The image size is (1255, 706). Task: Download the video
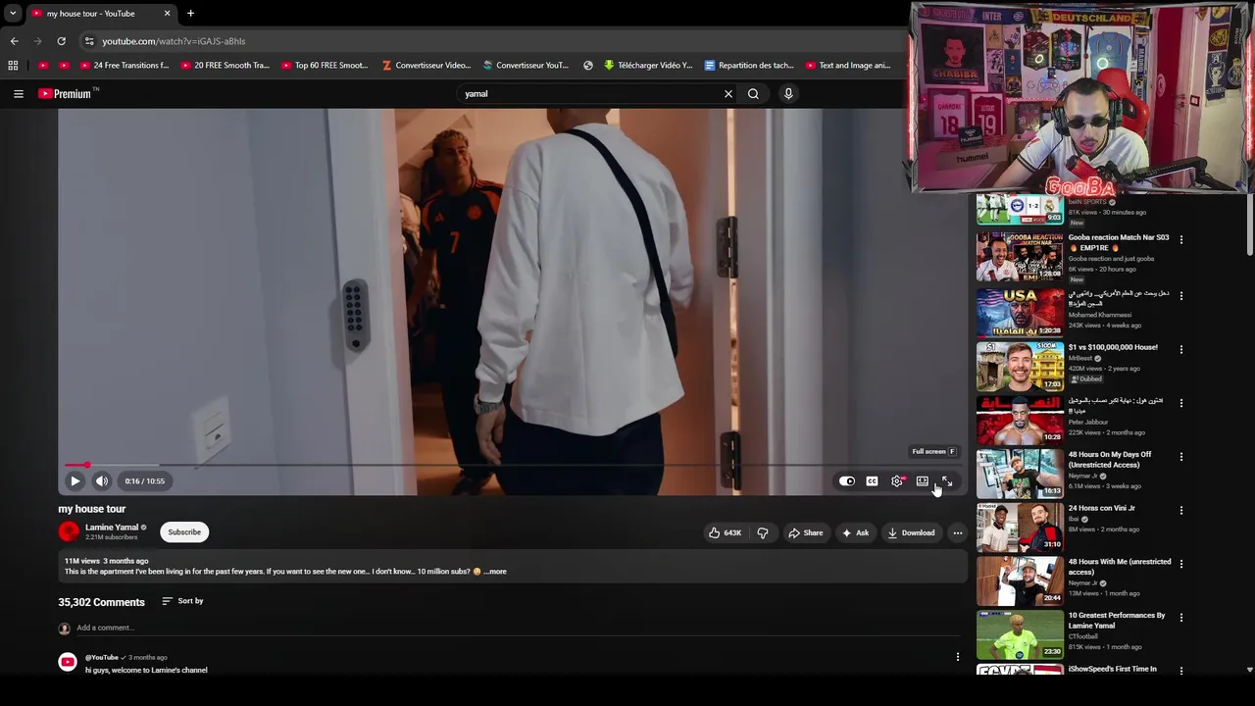(911, 532)
